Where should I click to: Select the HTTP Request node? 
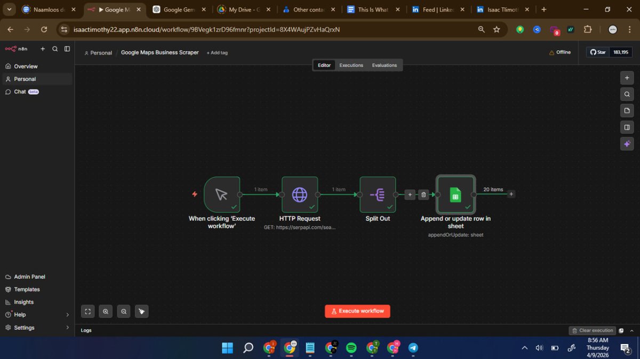click(x=300, y=194)
